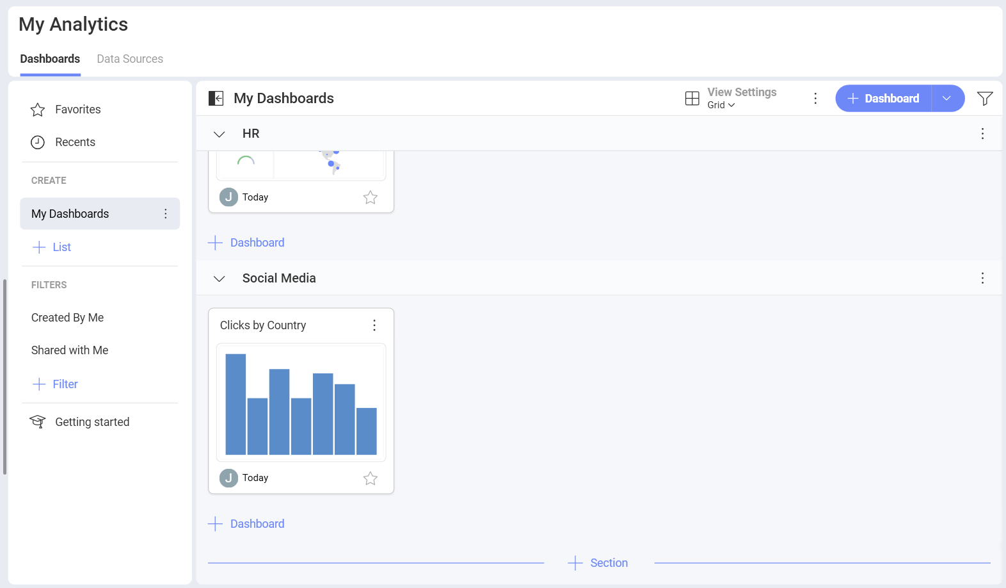Add Dashboard to HR section
The height and width of the screenshot is (588, 1006).
(246, 243)
